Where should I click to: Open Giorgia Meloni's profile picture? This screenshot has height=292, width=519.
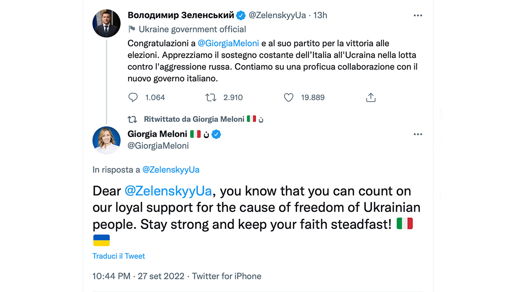pos(106,140)
